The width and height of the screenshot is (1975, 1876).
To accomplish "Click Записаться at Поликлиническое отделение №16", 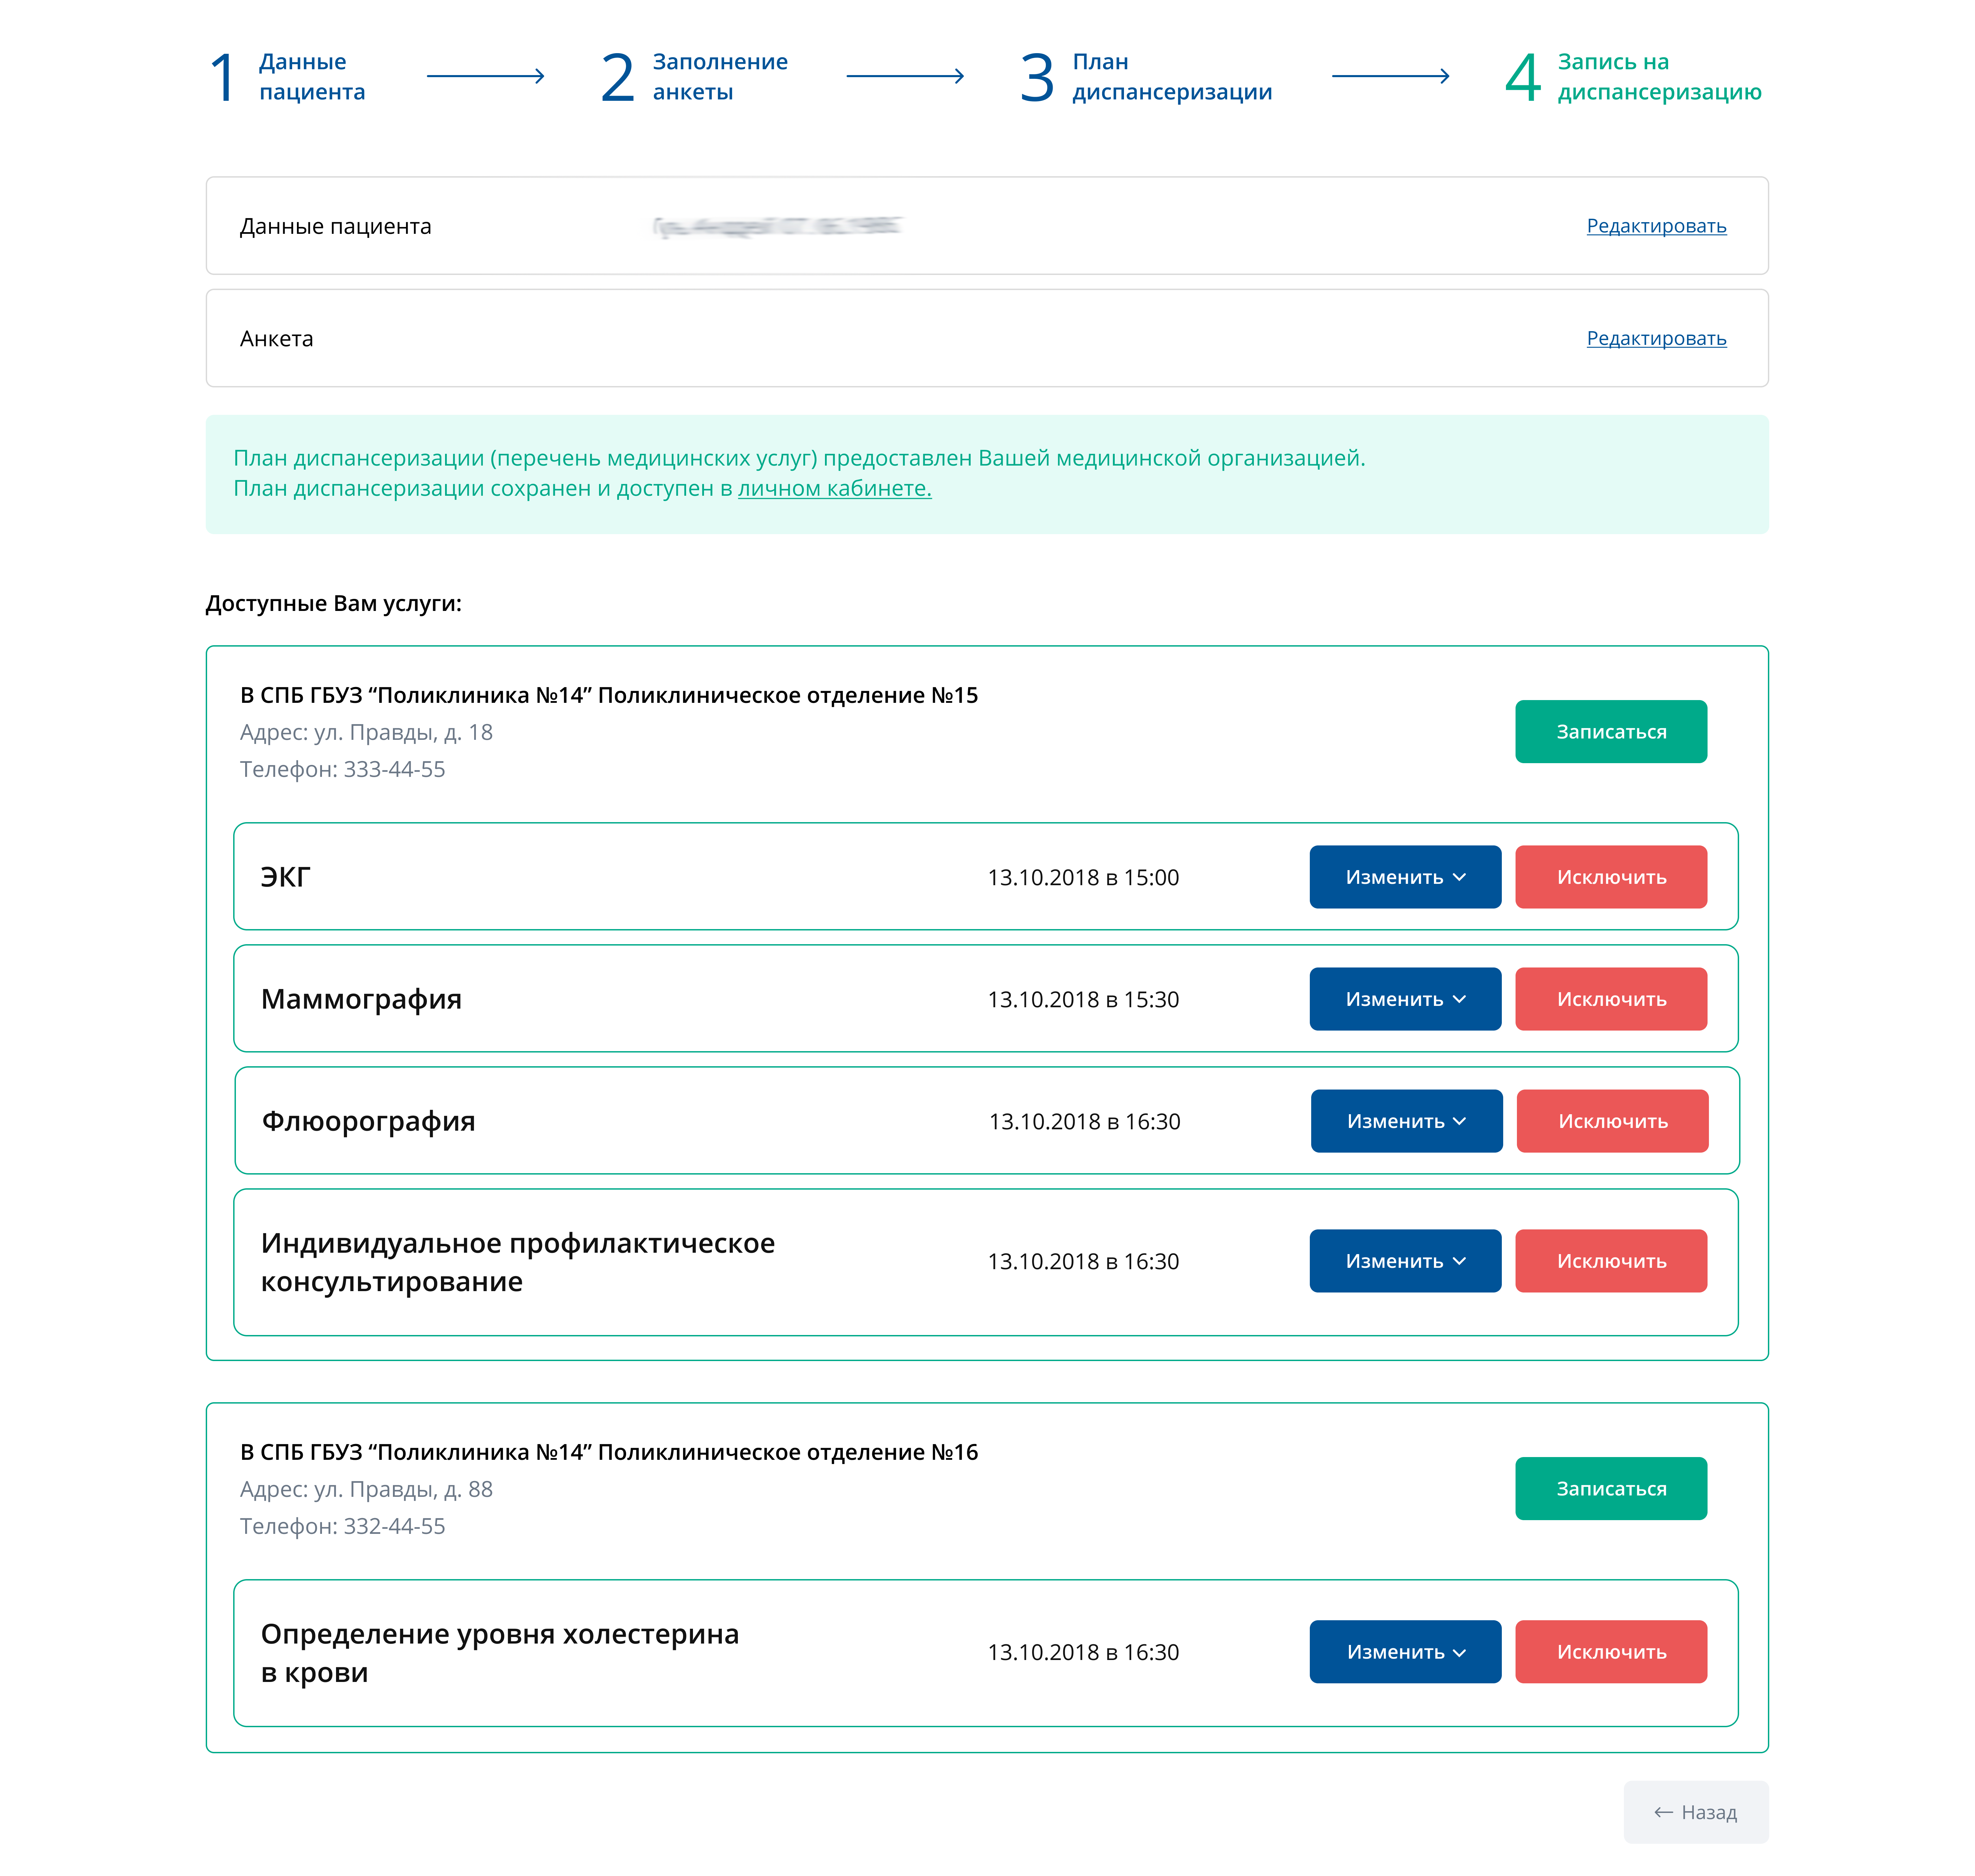I will (1608, 1486).
